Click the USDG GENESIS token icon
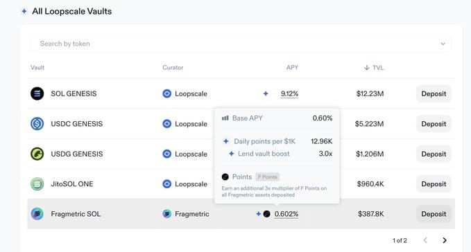Viewport: 471px width, 252px height. 37,154
